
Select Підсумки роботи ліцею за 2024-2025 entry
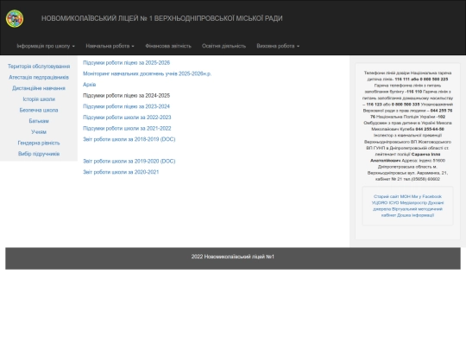coord(127,96)
